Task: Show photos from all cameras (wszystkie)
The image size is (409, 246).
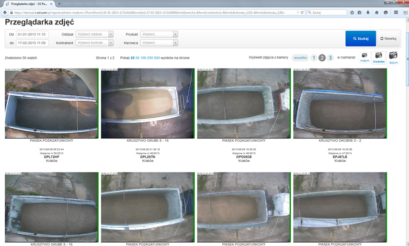Action: (x=300, y=57)
